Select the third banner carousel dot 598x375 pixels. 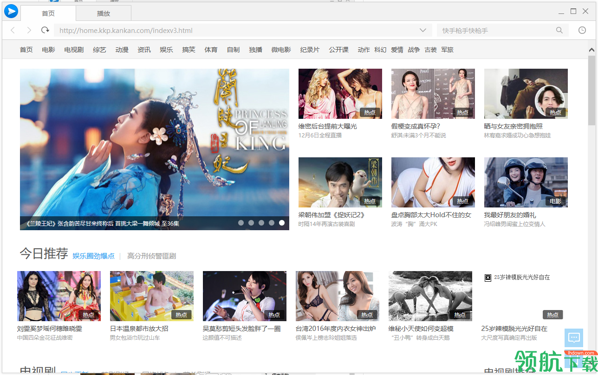point(261,223)
